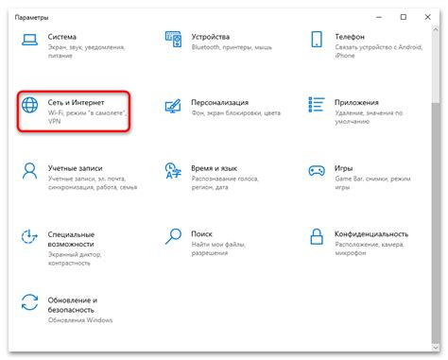Minimize the Параметры window
Image resolution: width=448 pixels, height=360 pixels.
point(379,17)
